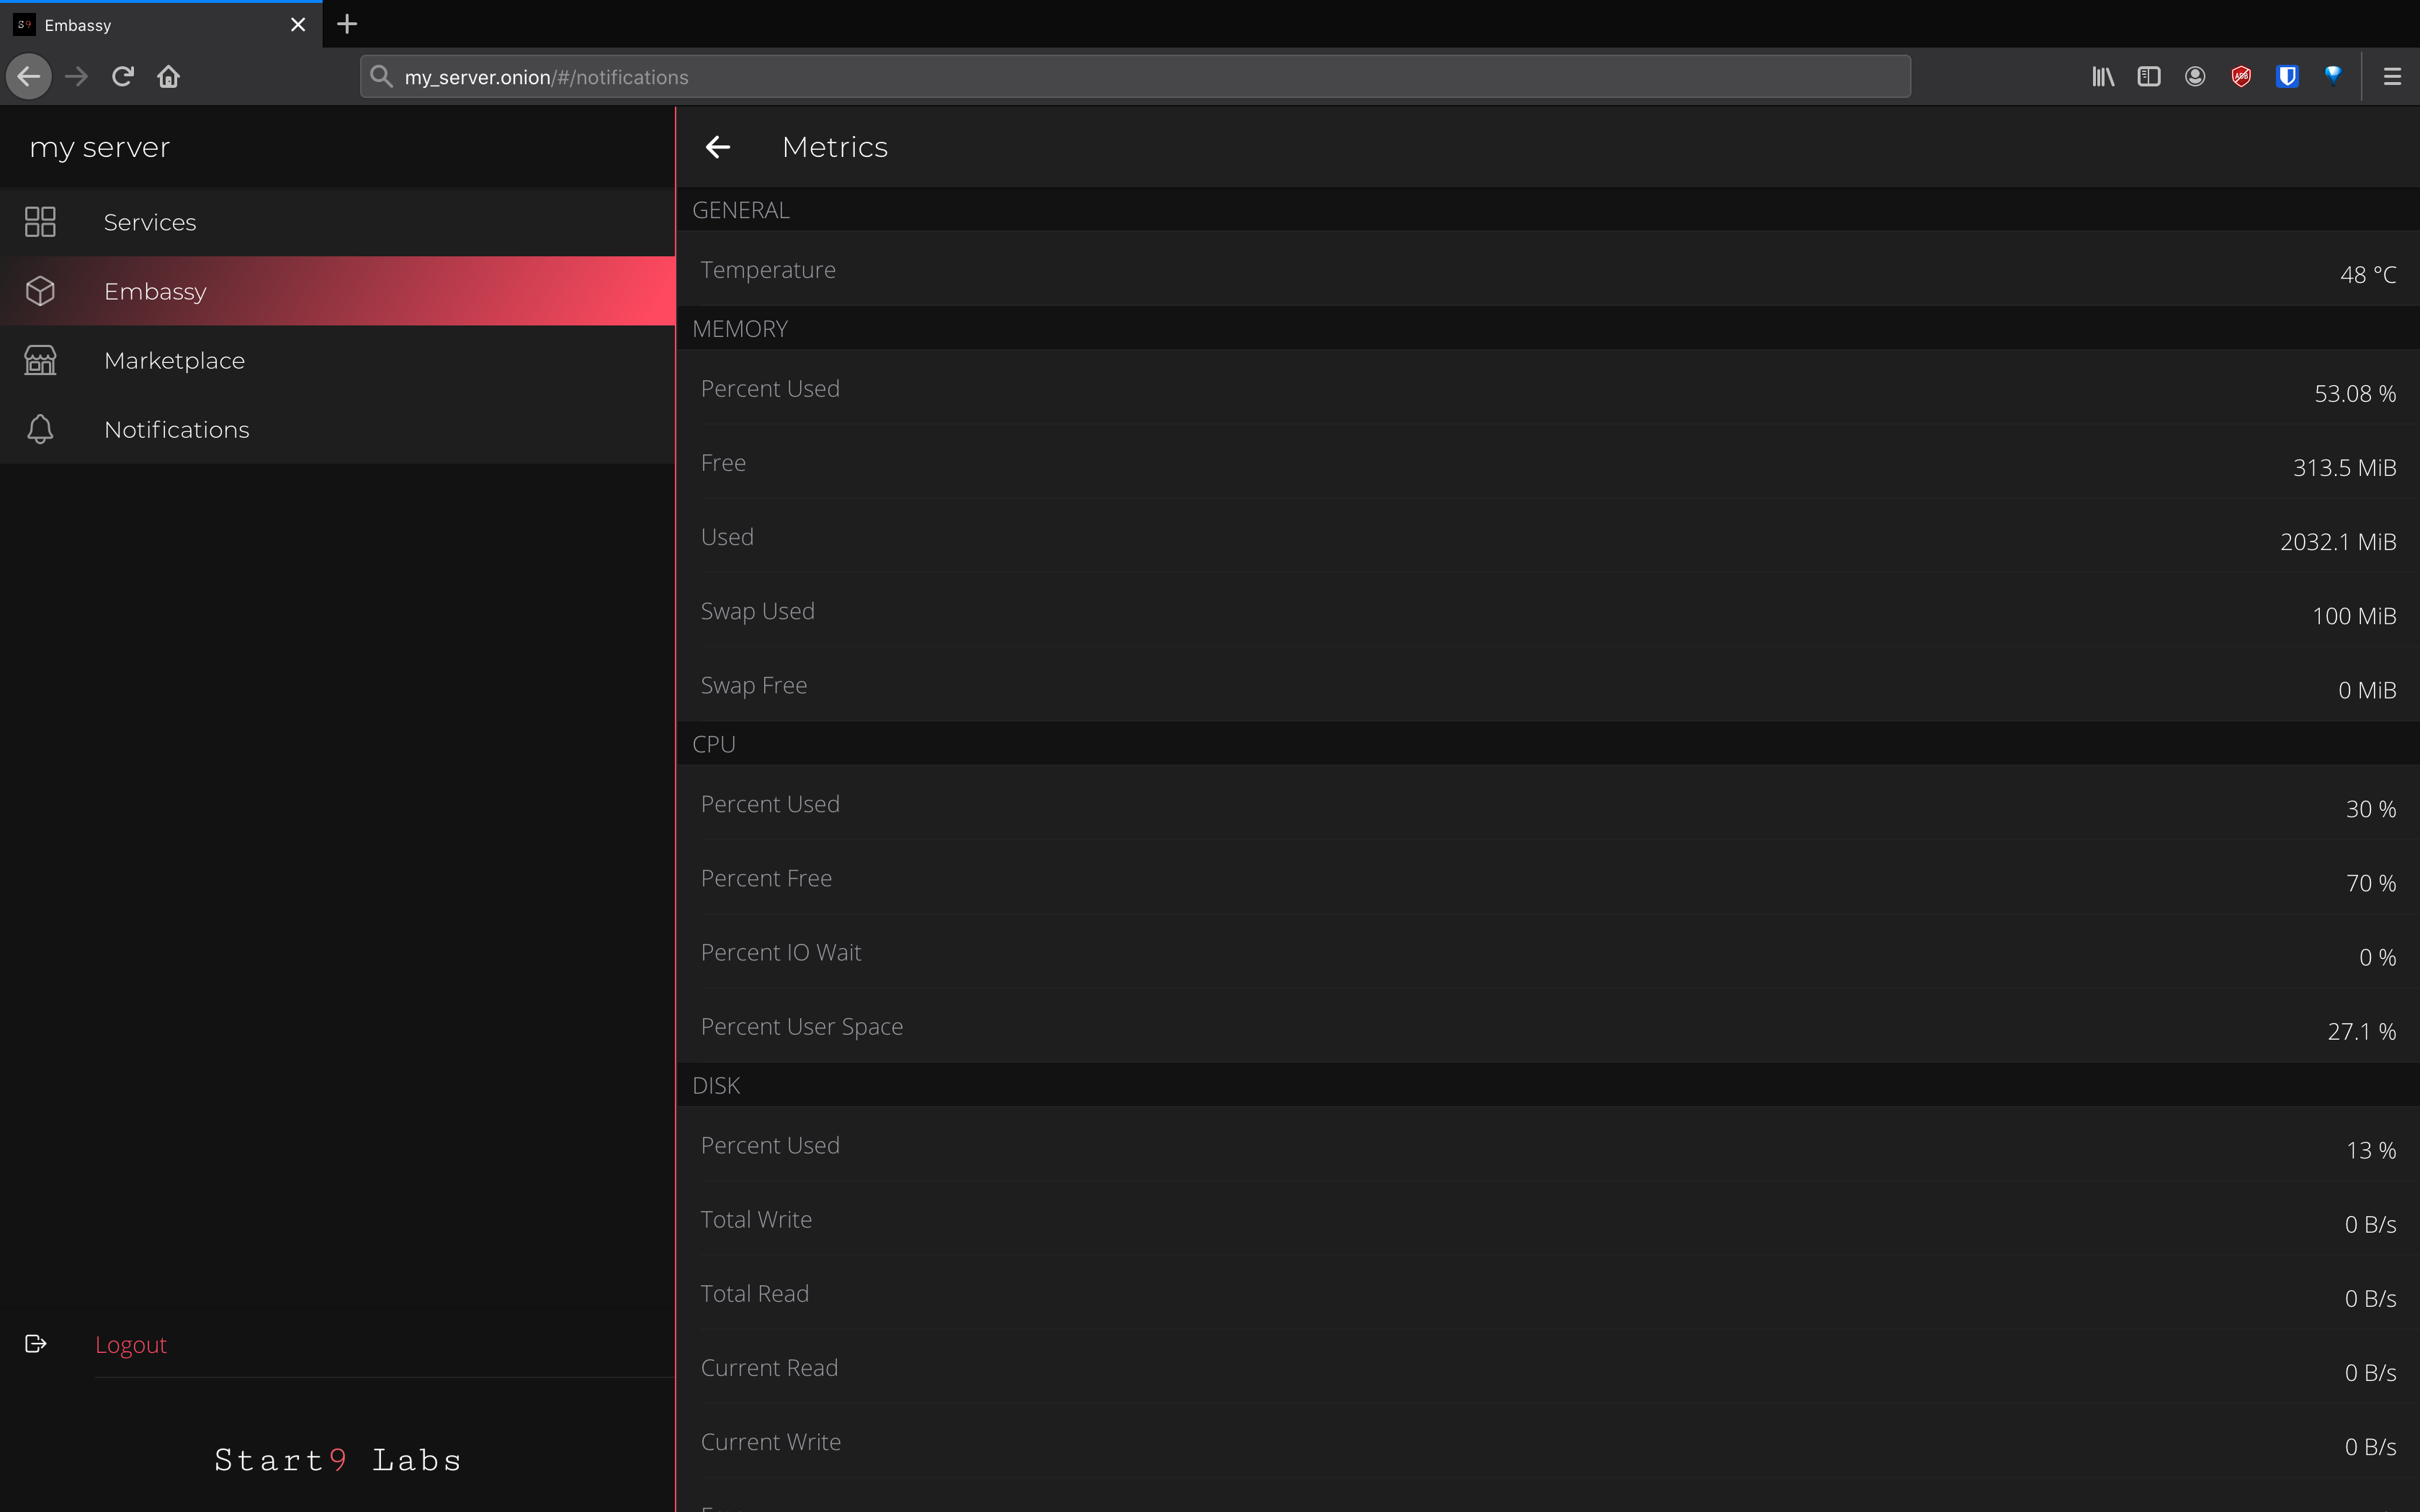Click the browser back navigation button
This screenshot has height=1512, width=2420.
29,77
